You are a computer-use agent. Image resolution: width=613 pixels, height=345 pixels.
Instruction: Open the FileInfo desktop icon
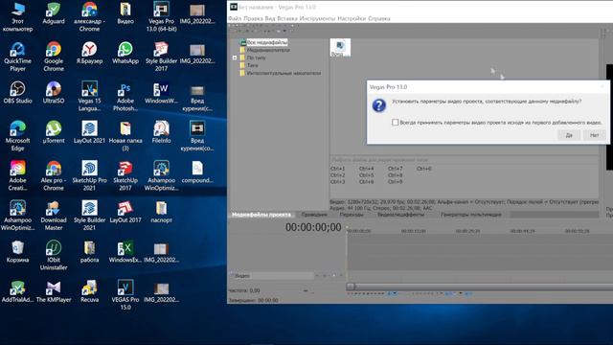pyautogui.click(x=161, y=132)
